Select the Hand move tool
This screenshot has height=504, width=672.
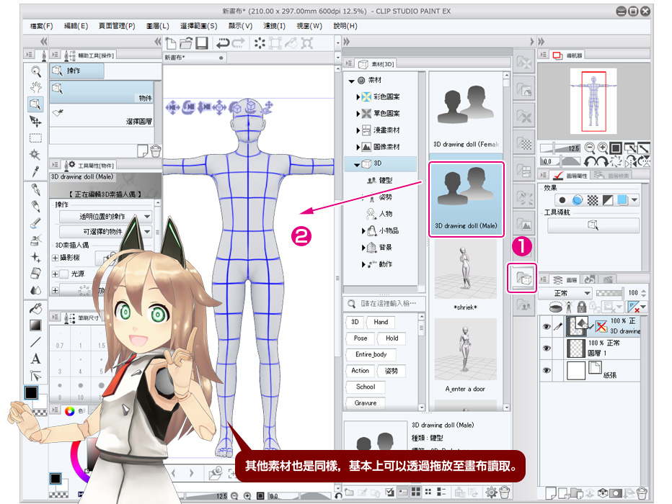click(35, 87)
